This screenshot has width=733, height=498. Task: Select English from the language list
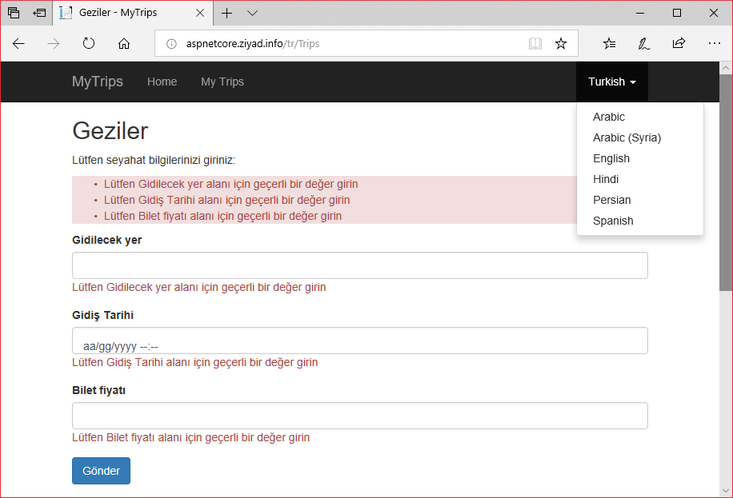pos(611,158)
